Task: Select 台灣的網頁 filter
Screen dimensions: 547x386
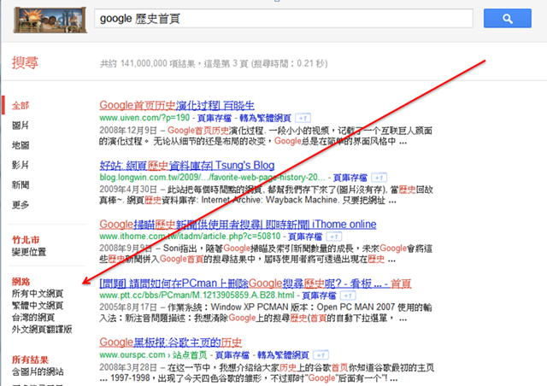Action: (33, 318)
